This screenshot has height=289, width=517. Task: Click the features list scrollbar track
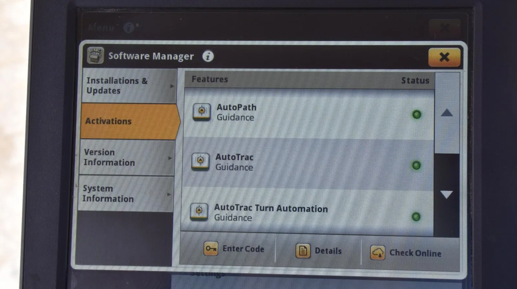pos(447,154)
